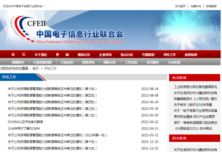Select 质量评估 in the gray bar
222x157 pixels.
tap(88, 62)
